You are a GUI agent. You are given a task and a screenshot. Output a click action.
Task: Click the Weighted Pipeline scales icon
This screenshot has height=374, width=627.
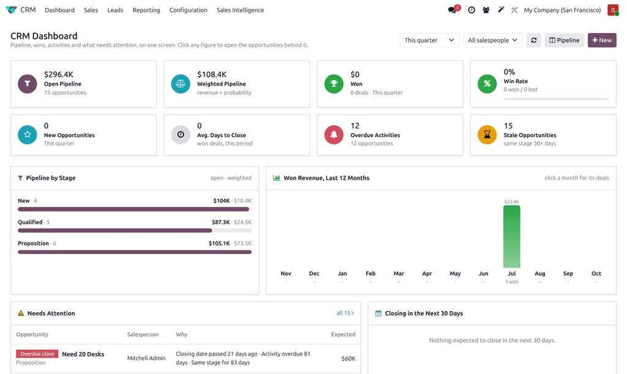click(x=181, y=84)
